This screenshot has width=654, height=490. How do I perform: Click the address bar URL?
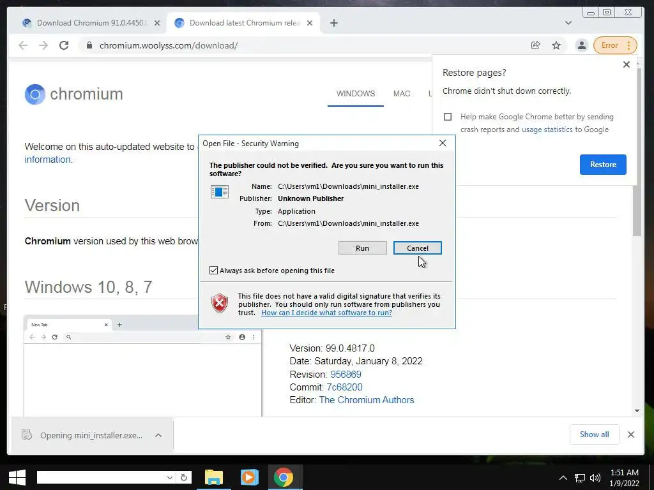point(169,45)
